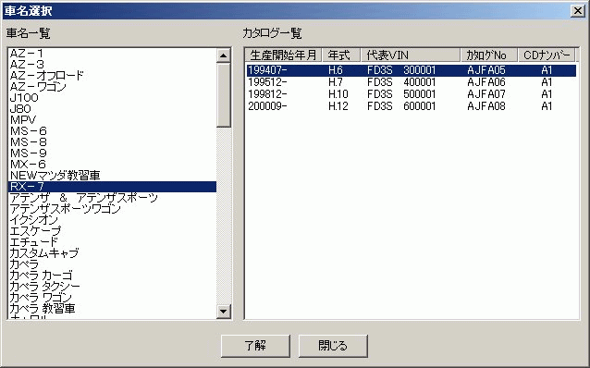Click the car list scroll up arrow
590x368 pixels.
point(224,55)
